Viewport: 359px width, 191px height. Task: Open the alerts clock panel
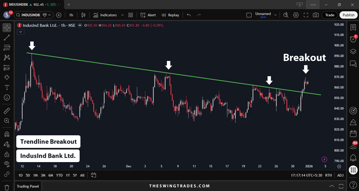tap(353, 39)
